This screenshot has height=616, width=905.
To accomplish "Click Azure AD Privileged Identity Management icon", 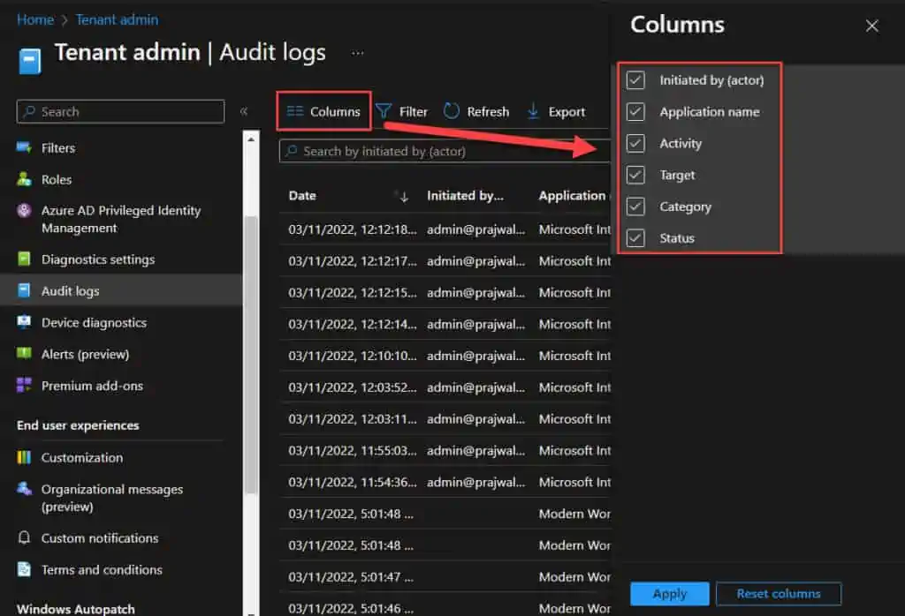I will (24, 210).
